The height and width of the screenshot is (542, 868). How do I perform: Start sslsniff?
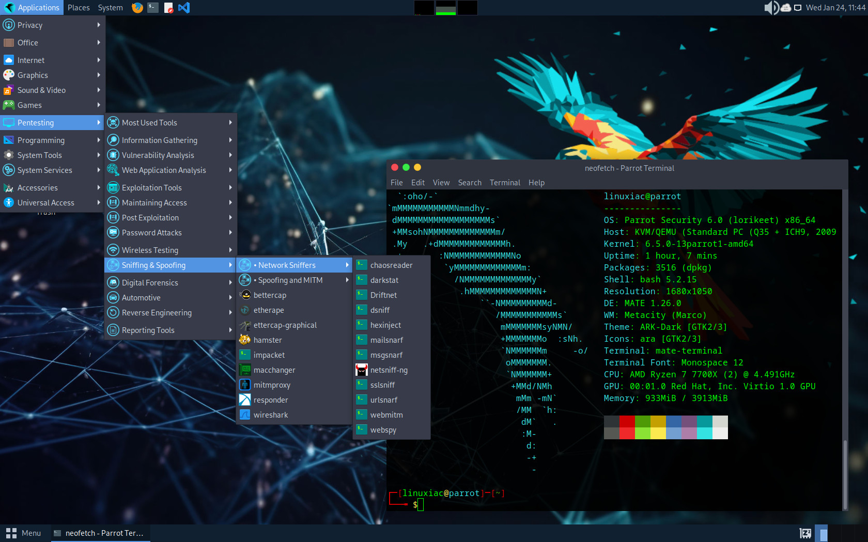point(392,385)
